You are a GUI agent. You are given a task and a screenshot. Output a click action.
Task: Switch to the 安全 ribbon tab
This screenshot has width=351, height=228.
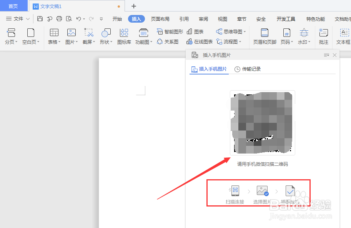pyautogui.click(x=261, y=19)
